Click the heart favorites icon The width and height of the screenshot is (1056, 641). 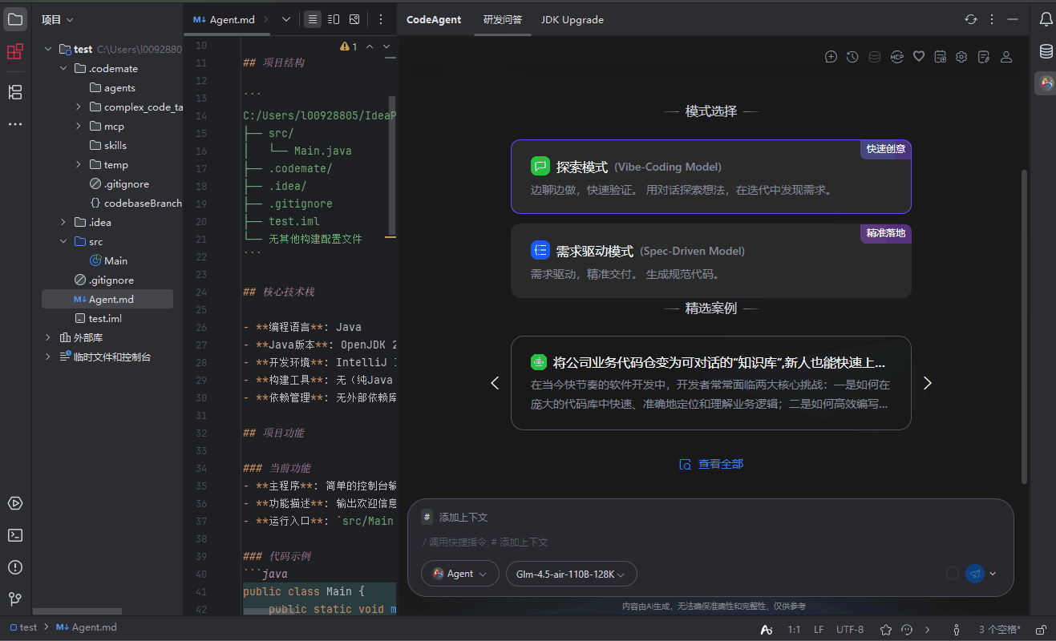pyautogui.click(x=919, y=57)
